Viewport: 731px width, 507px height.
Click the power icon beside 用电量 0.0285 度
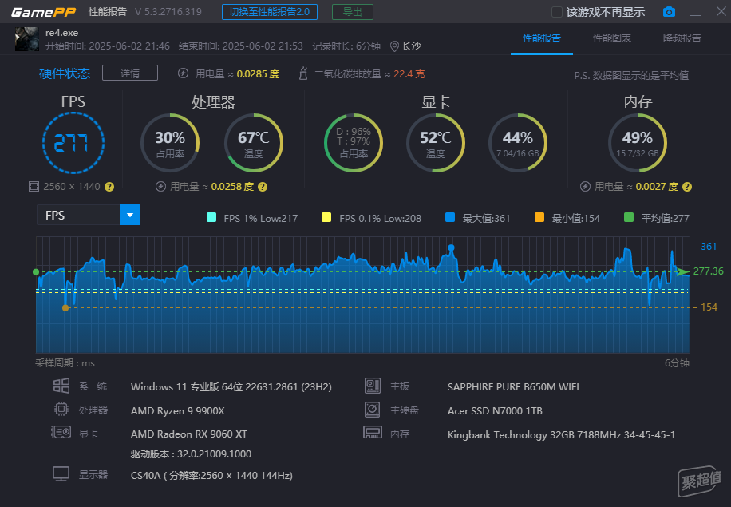point(184,73)
